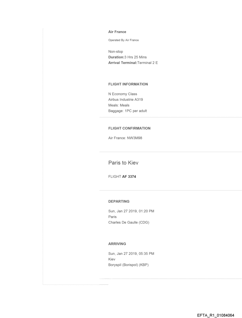Screen dimensions: 242x318
Task: Click the Airbus Industrie A319 text
Action: [125, 100]
